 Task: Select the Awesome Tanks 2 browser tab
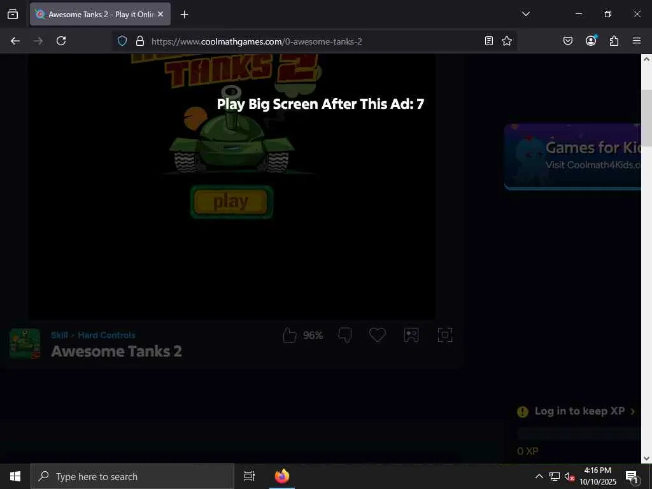click(100, 14)
